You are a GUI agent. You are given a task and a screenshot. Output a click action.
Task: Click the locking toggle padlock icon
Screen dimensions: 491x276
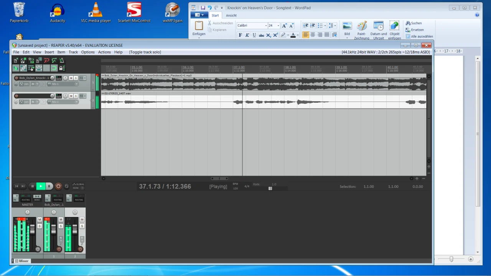pyautogui.click(x=61, y=68)
